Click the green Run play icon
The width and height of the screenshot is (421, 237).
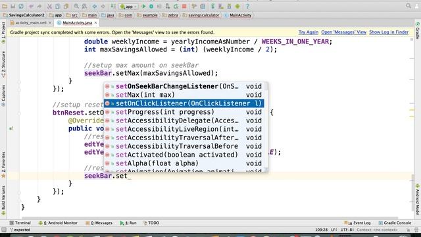[x=143, y=6]
